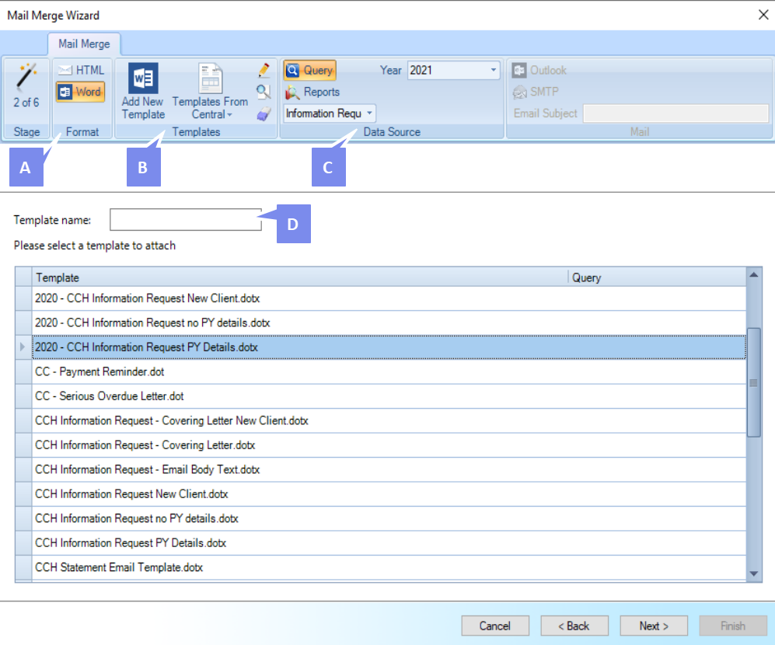The width and height of the screenshot is (775, 645).
Task: Click the Email Subject field
Action: pyautogui.click(x=676, y=113)
